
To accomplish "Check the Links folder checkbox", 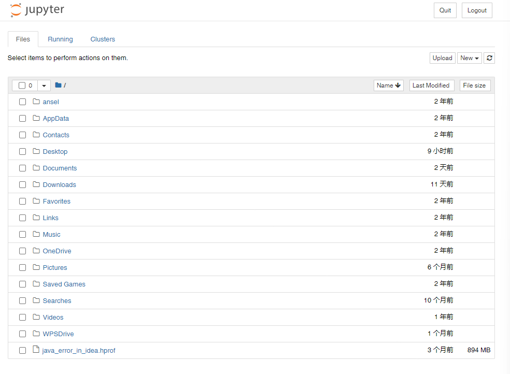I will pos(22,218).
